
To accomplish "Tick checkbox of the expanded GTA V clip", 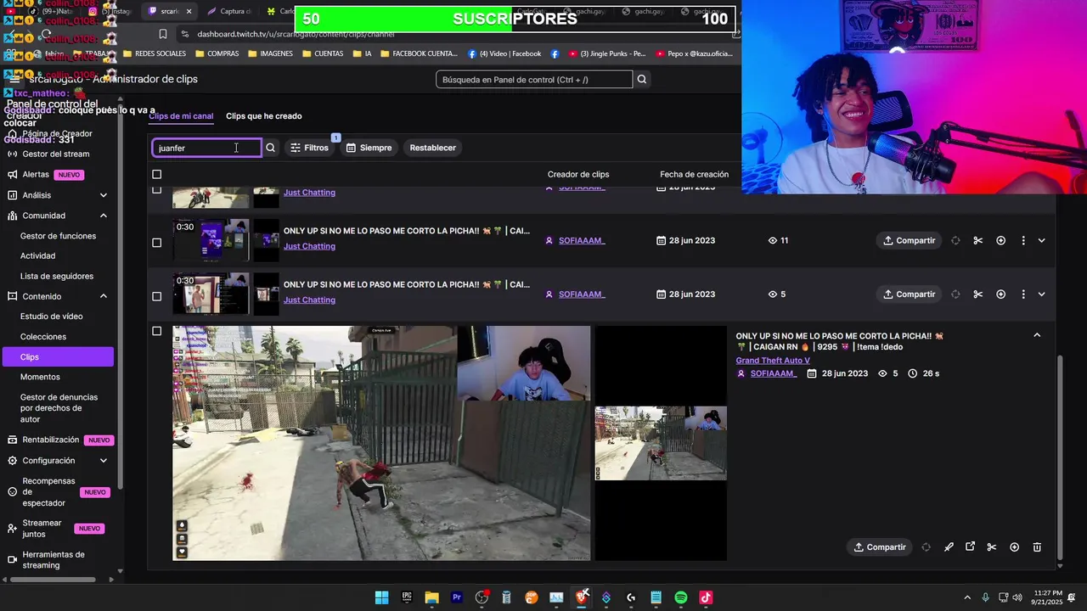I will pos(156,331).
